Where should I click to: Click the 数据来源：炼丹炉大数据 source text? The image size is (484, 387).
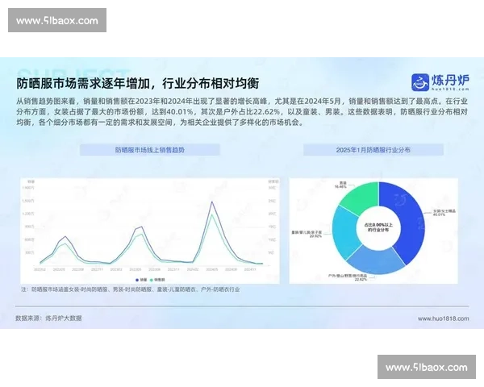[48, 318]
